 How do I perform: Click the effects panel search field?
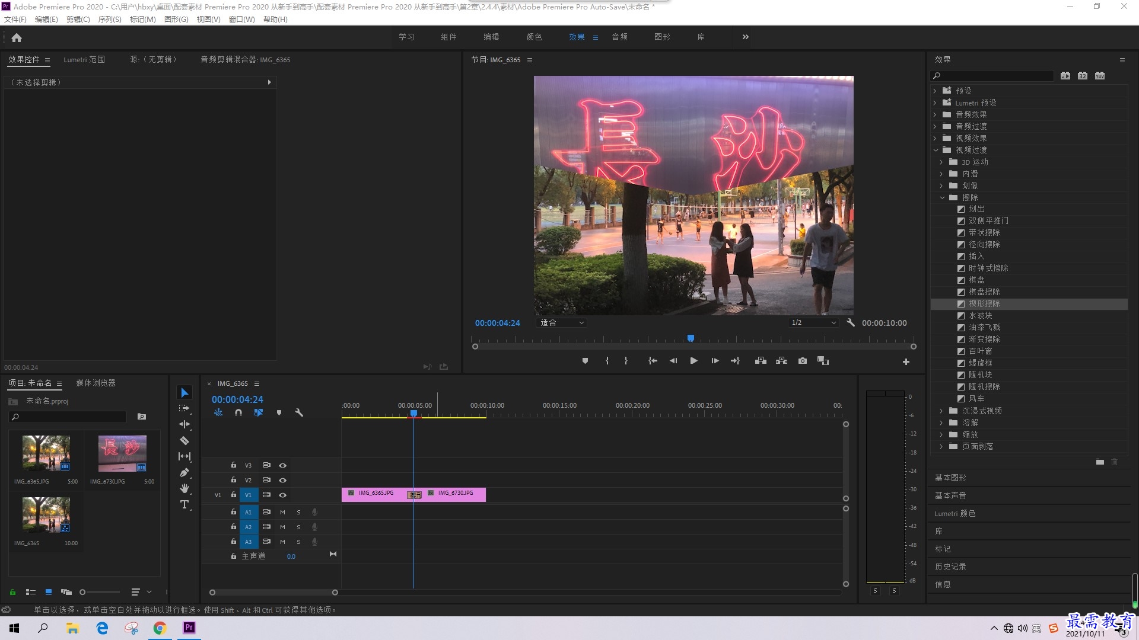pyautogui.click(x=992, y=76)
